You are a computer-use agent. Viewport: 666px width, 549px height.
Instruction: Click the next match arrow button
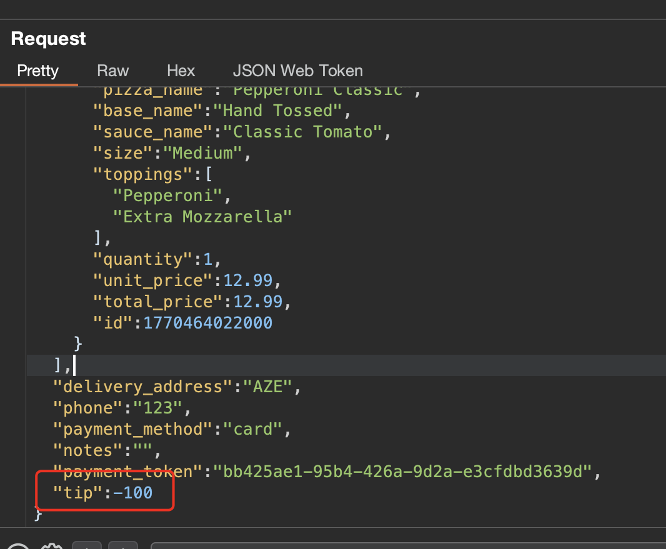122,547
